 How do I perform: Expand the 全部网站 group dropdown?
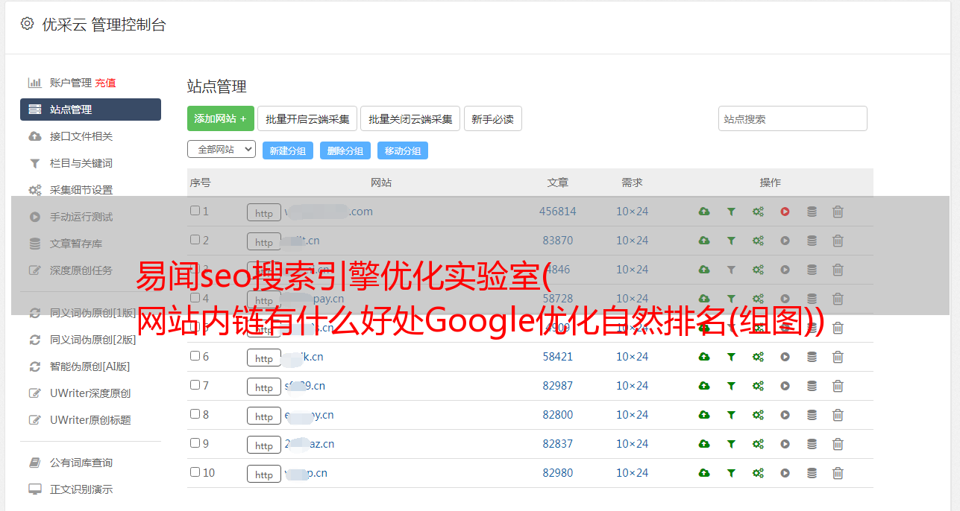click(x=221, y=150)
